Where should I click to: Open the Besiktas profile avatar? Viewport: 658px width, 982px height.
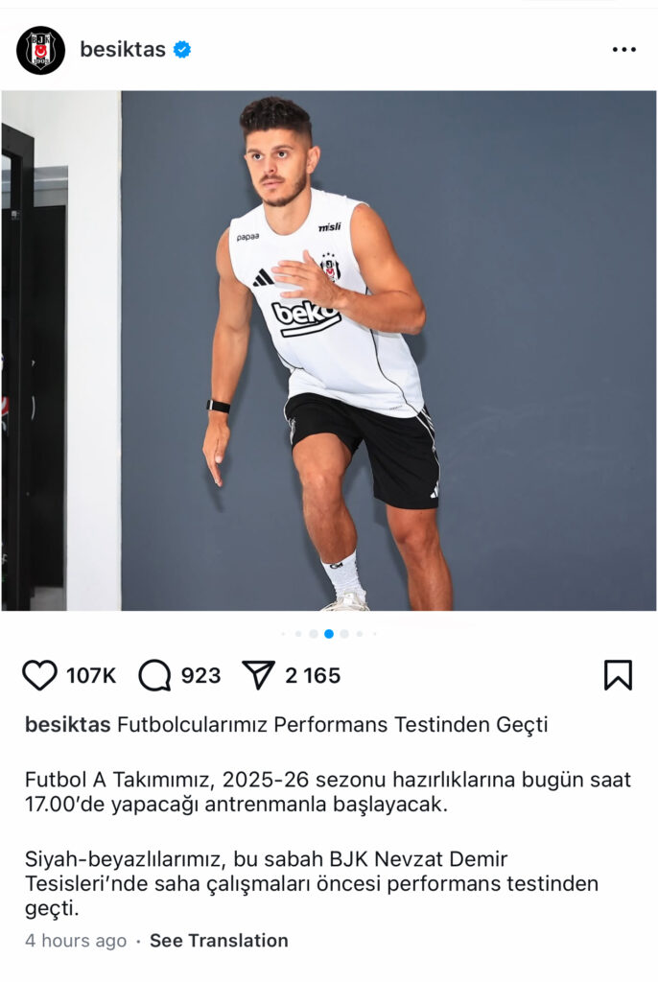40,50
